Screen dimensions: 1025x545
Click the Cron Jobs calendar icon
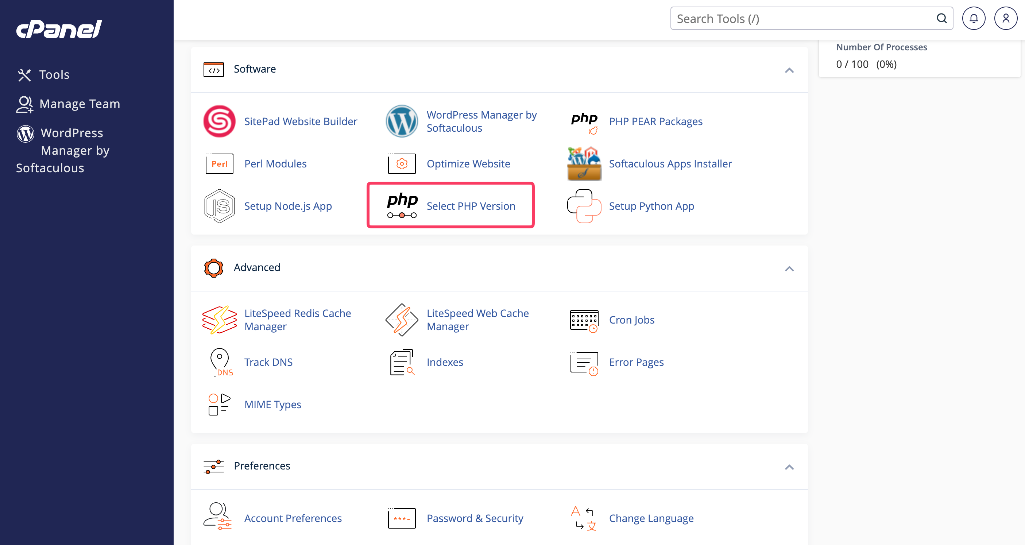(x=584, y=321)
